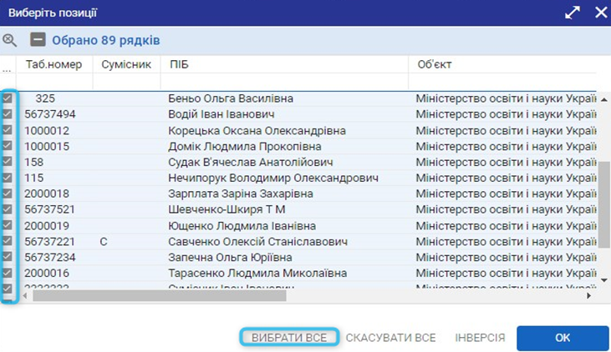Expand dialog with the maximize arrows icon

tap(573, 13)
